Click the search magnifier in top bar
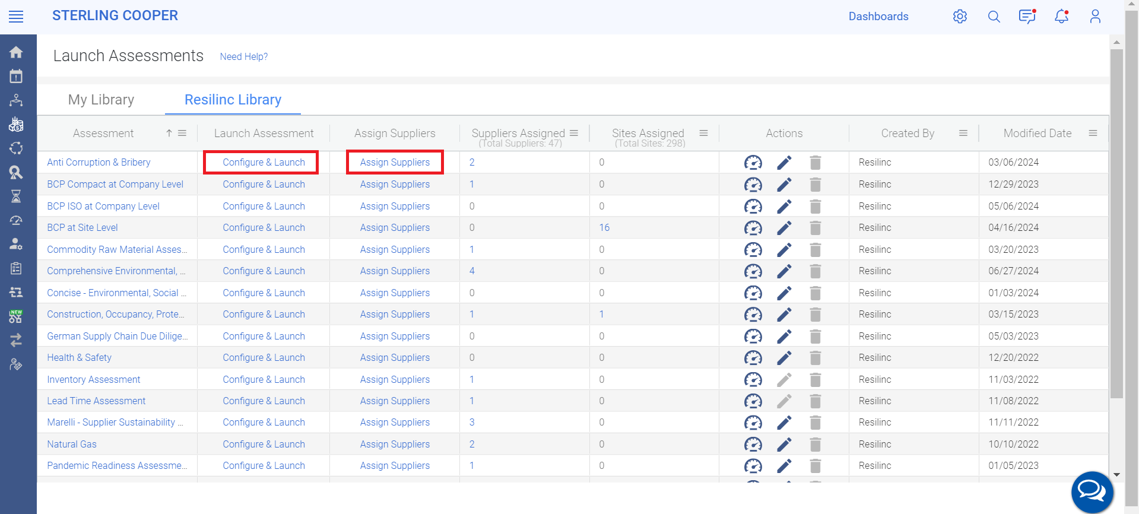This screenshot has height=514, width=1139. click(994, 17)
